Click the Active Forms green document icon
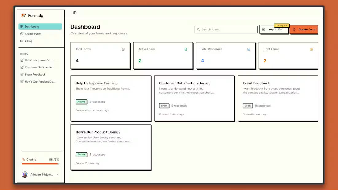338x190 pixels. 186,49
